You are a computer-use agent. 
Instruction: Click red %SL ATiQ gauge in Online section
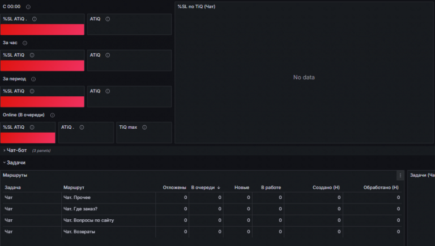(x=28, y=138)
